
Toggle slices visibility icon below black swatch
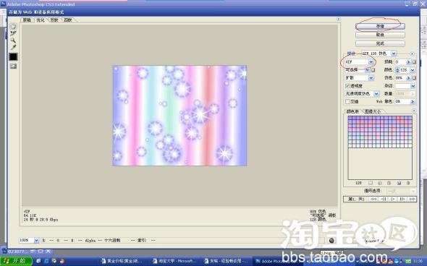tap(13, 66)
